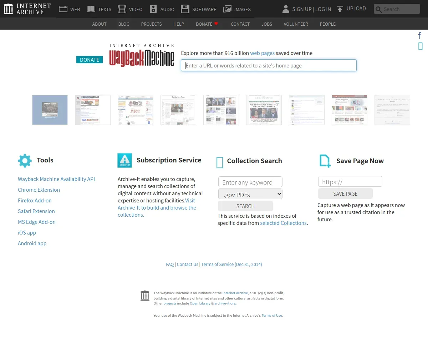Click the Collection Search icon

click(x=220, y=162)
